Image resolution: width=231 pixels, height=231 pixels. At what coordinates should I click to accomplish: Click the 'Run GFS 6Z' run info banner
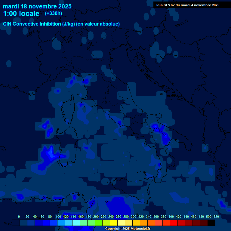pos(188,5)
